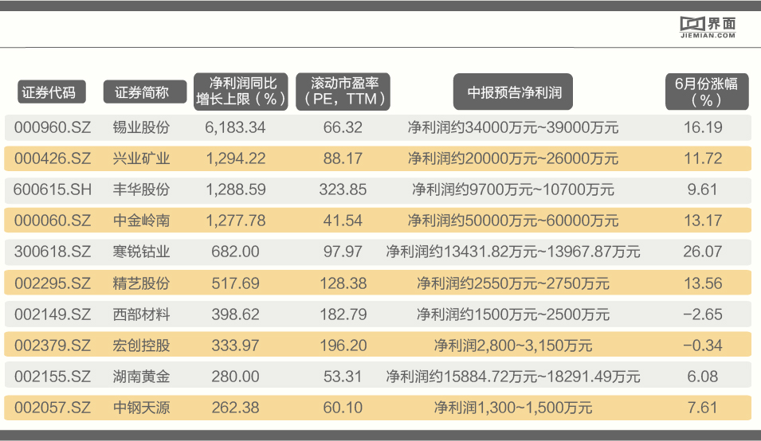761x441 pixels.
Task: Click the 证券简称 column header
Action: pyautogui.click(x=144, y=92)
